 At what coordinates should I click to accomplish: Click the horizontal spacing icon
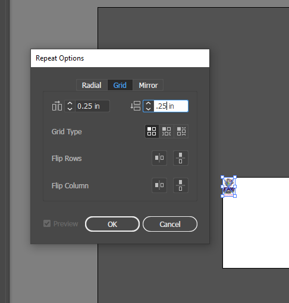57,106
